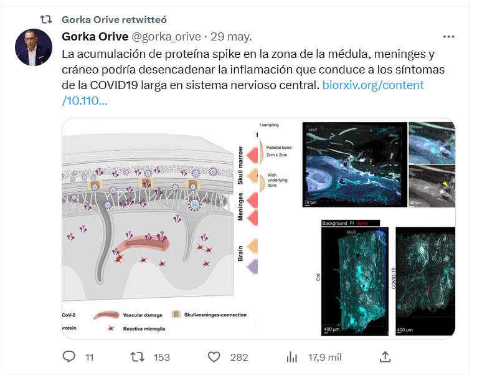
Task: Open the Ctrl skull sample image
Action: coord(355,278)
